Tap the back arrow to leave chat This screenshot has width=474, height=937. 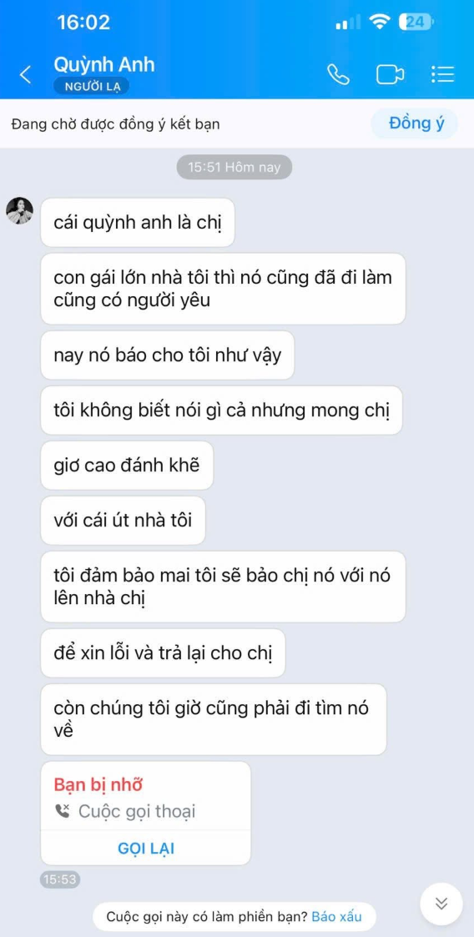pos(25,75)
